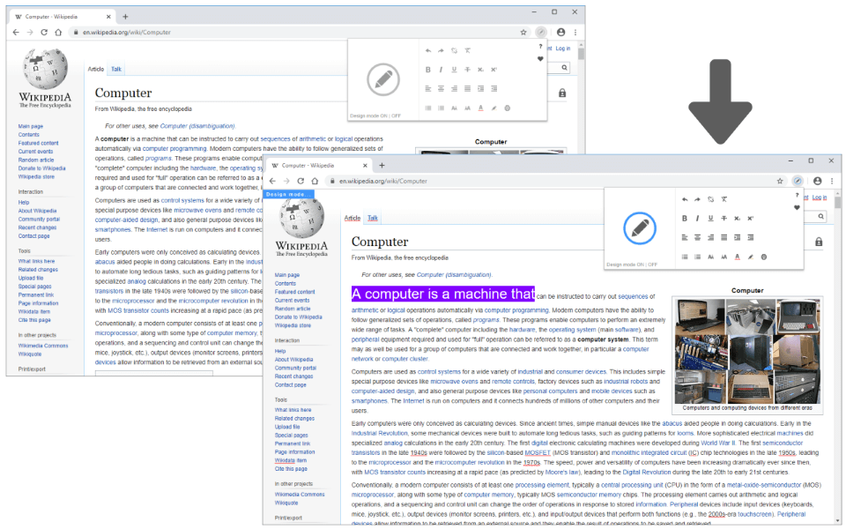
Task: Justify text in front window popup
Action: (724, 237)
